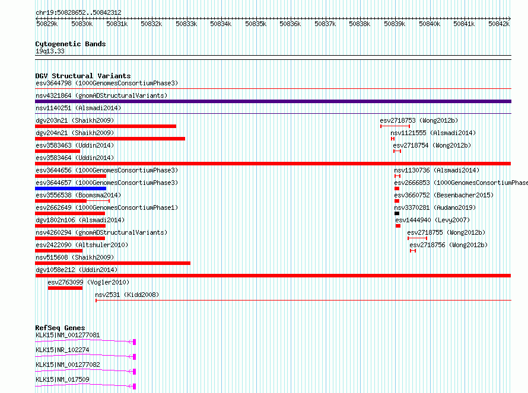Click esv2718754 Wong2012b label
528x393 pixels.
(432, 145)
